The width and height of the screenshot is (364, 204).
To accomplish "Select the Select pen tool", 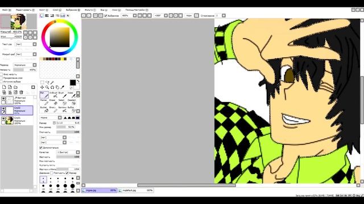I will coord(62,102).
